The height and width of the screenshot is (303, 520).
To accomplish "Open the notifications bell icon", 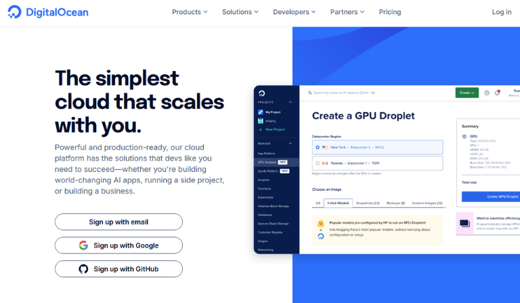I will point(497,93).
